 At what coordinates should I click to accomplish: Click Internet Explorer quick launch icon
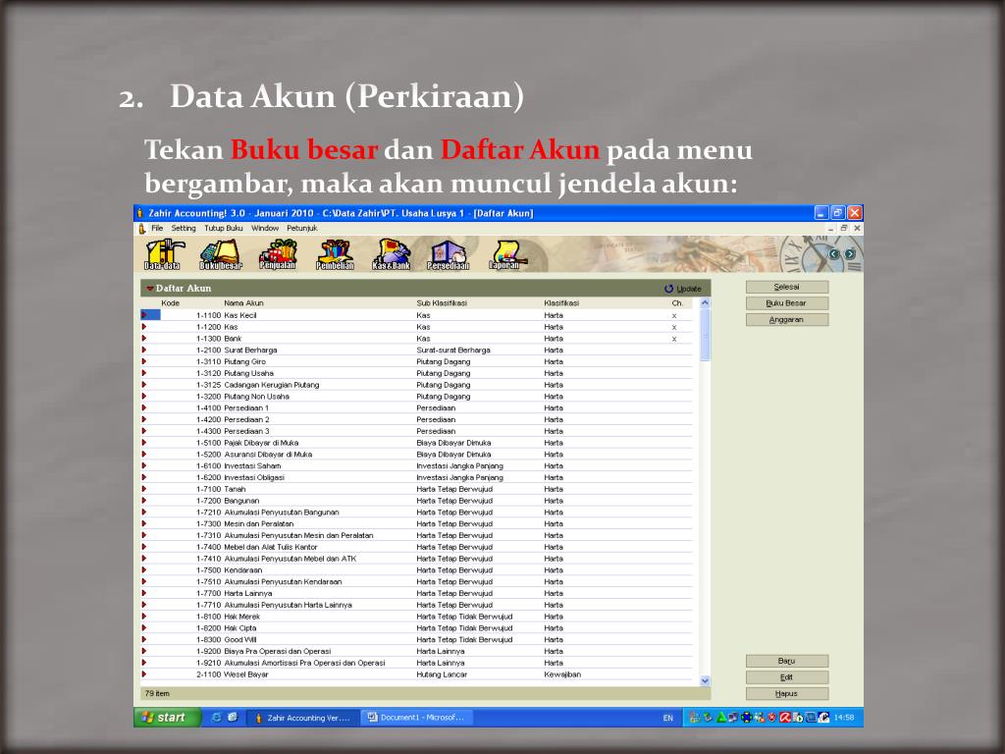216,718
